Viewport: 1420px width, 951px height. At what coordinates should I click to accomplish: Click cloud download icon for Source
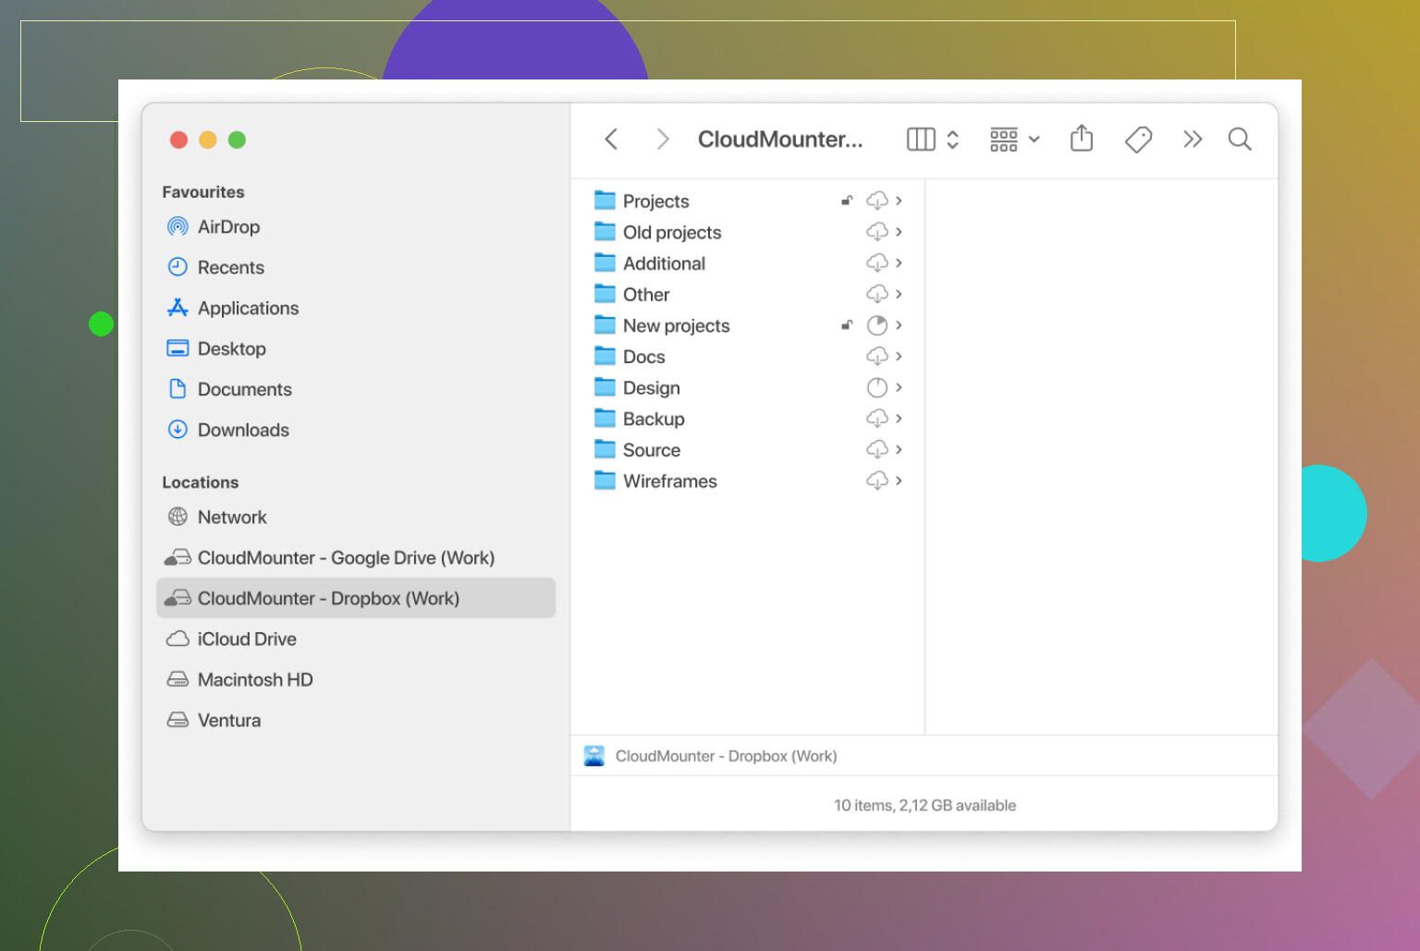point(877,450)
